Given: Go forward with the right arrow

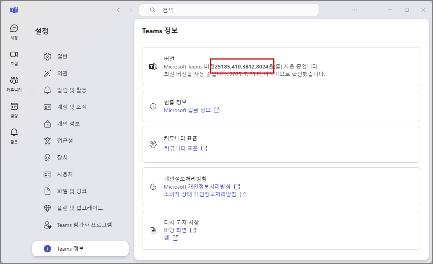Looking at the screenshot, I should pyautogui.click(x=131, y=10).
